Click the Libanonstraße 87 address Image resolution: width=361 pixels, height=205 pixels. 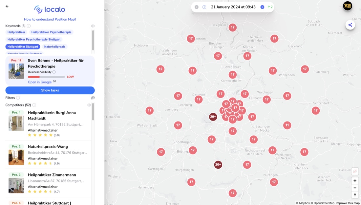tap(56, 181)
